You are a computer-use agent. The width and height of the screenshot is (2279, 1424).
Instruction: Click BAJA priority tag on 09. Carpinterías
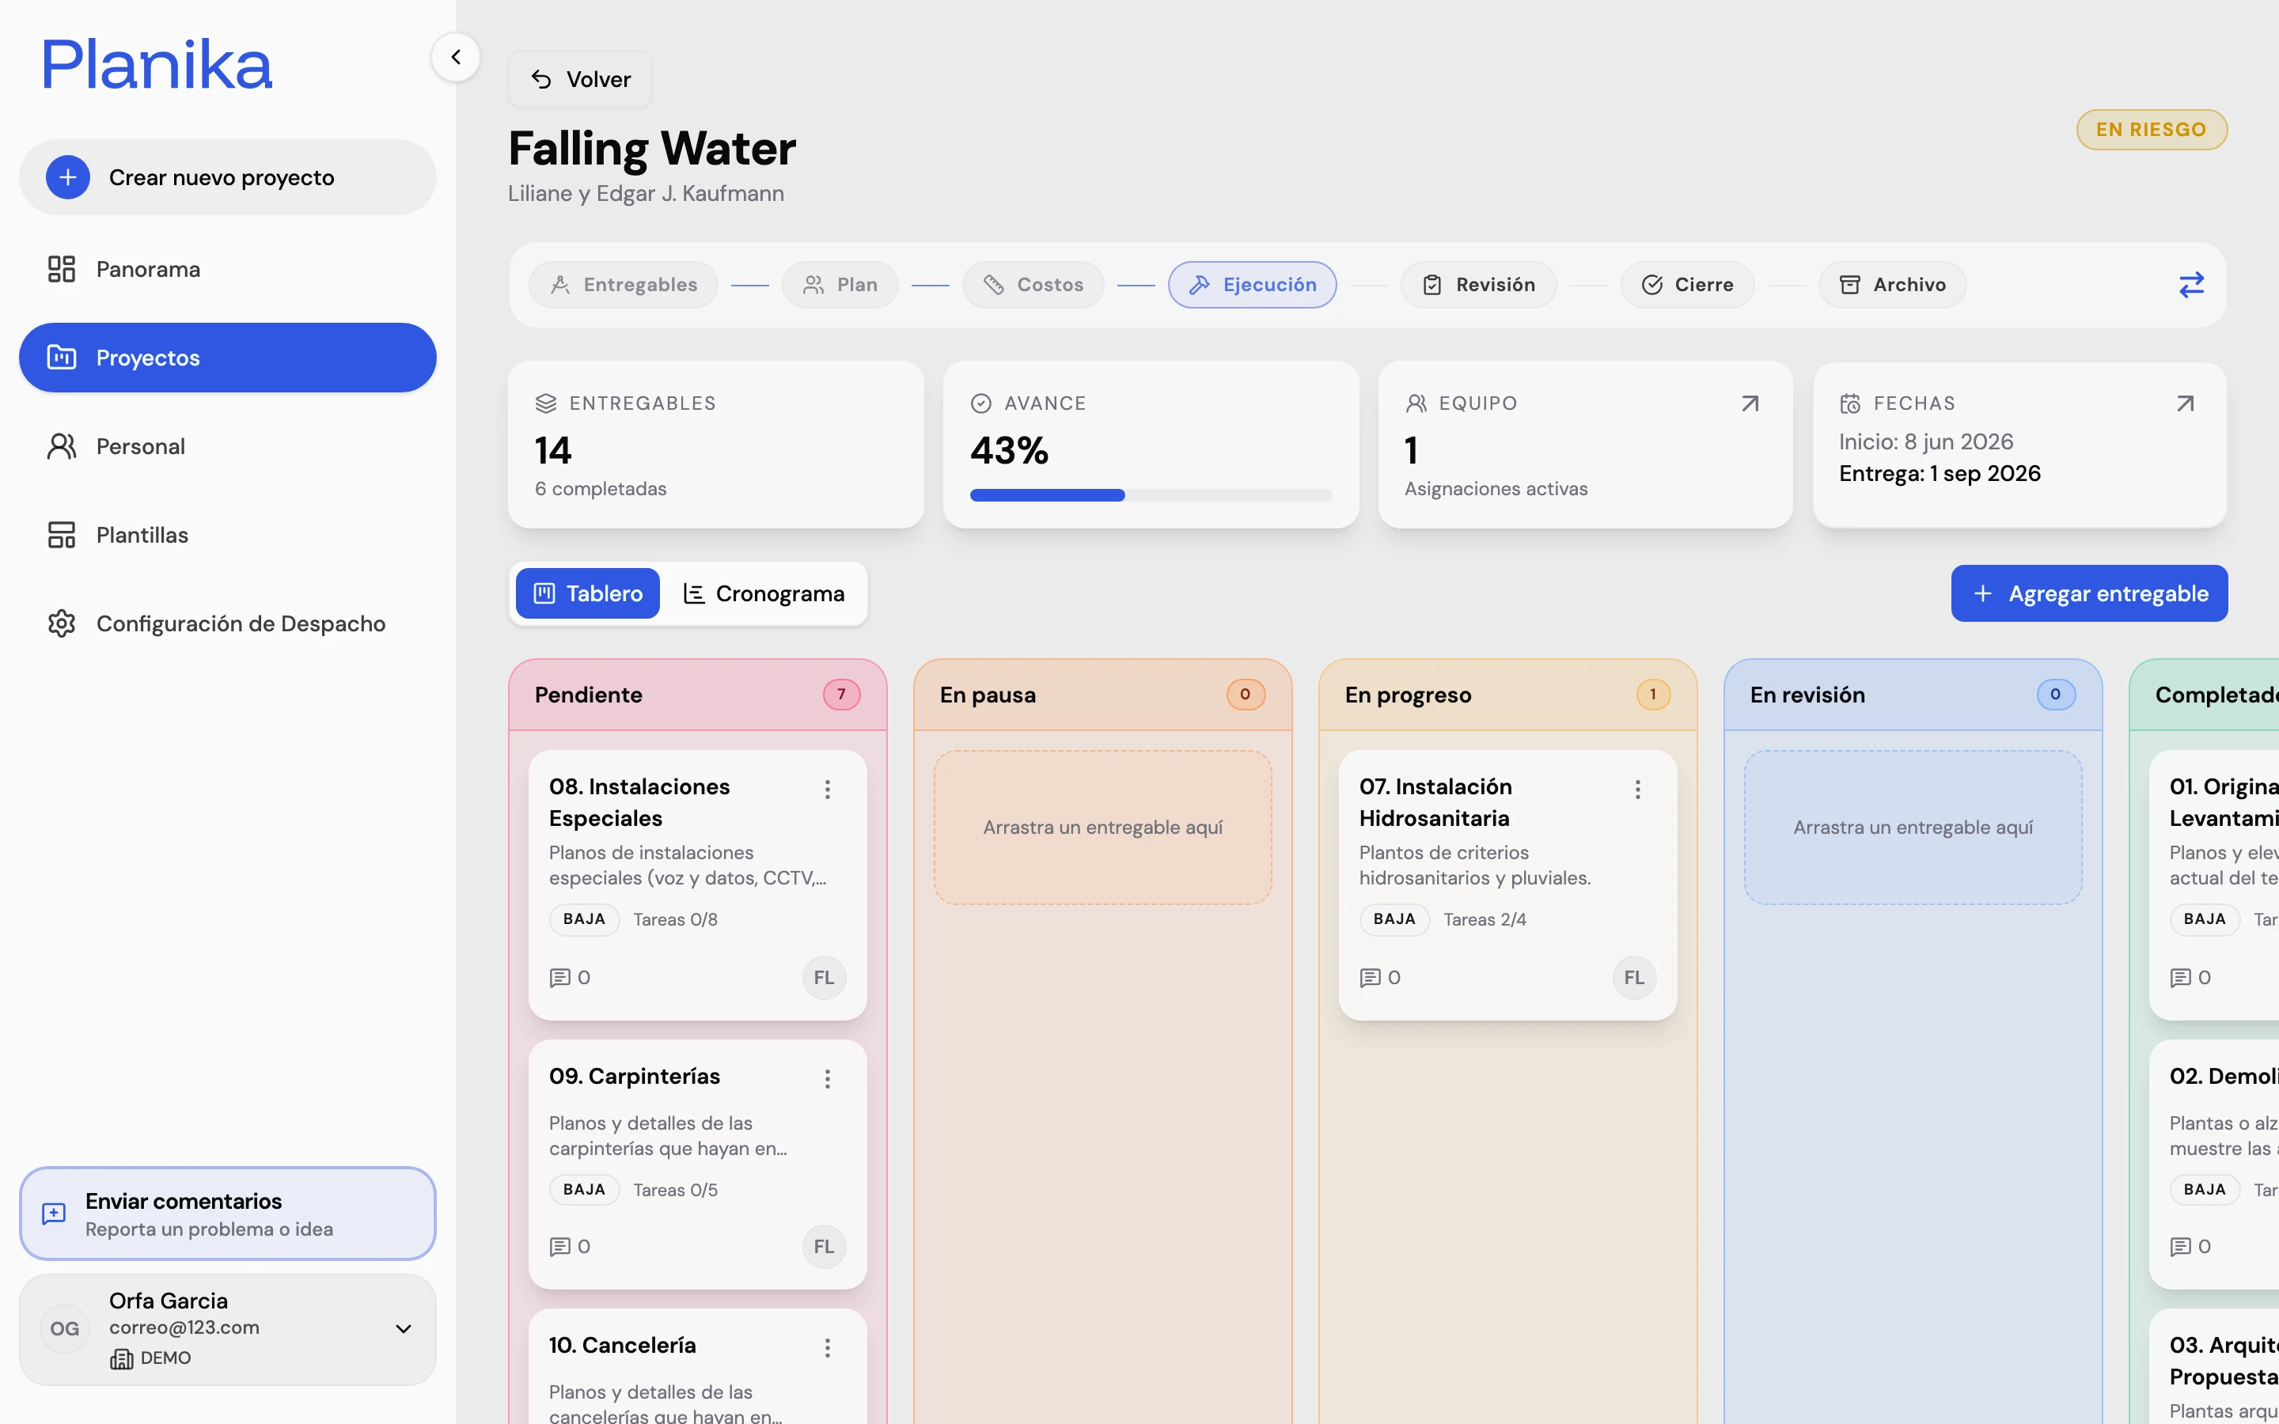pyautogui.click(x=584, y=1190)
